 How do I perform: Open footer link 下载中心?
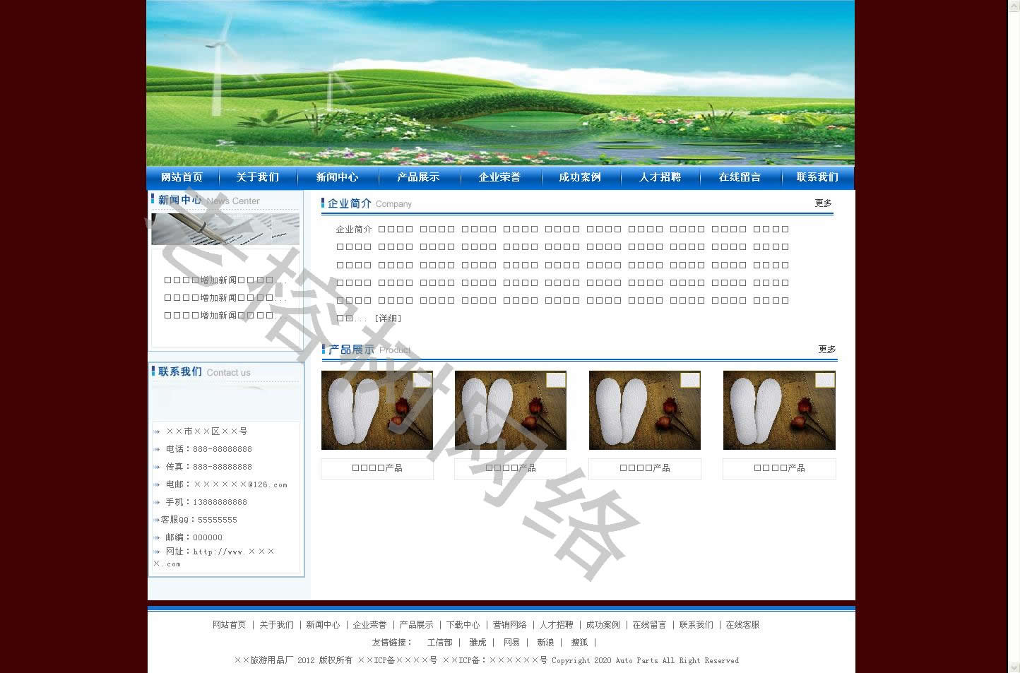(x=463, y=625)
